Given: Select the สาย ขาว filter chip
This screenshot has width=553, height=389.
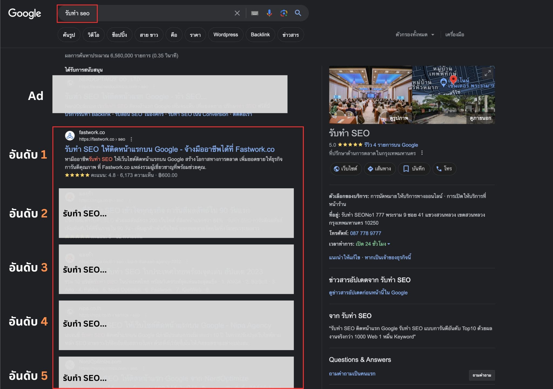Looking at the screenshot, I should [x=149, y=35].
